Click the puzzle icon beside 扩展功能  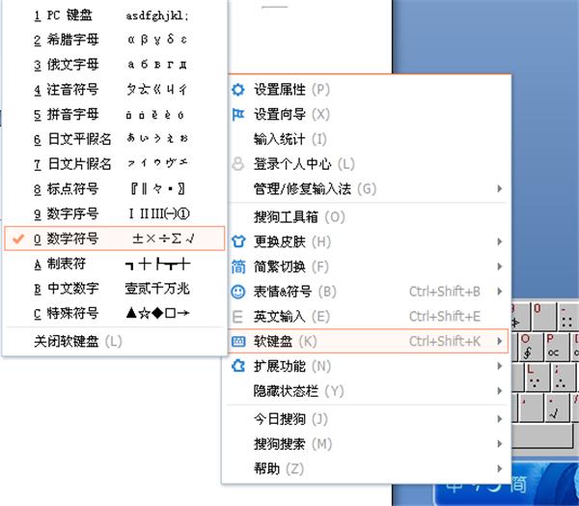(237, 366)
